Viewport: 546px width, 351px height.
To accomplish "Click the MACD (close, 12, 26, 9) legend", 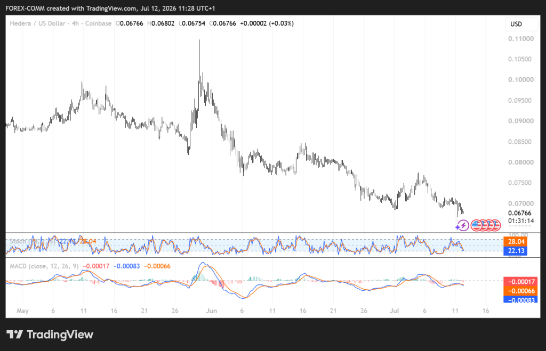I will click(x=44, y=266).
